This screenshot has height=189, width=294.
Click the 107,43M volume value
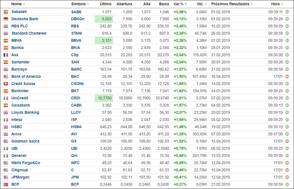[x=199, y=77]
